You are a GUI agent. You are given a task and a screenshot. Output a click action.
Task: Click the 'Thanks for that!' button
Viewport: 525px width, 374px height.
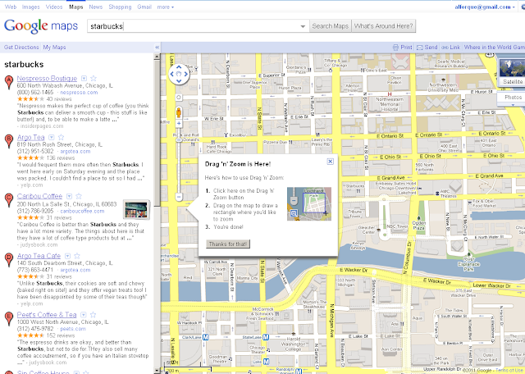point(228,244)
